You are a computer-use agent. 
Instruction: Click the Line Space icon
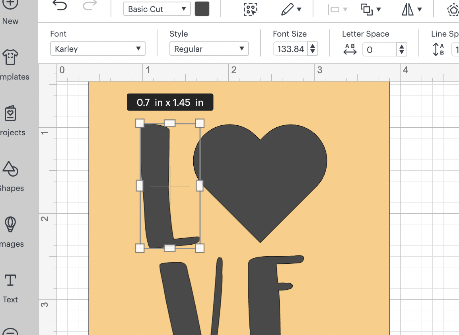pos(438,49)
